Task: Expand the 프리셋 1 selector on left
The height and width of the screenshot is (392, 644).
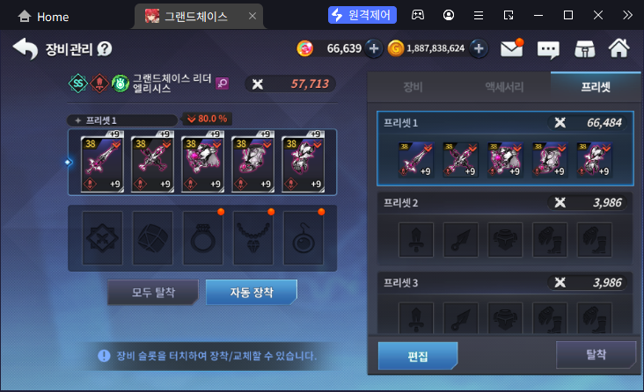Action: (122, 120)
